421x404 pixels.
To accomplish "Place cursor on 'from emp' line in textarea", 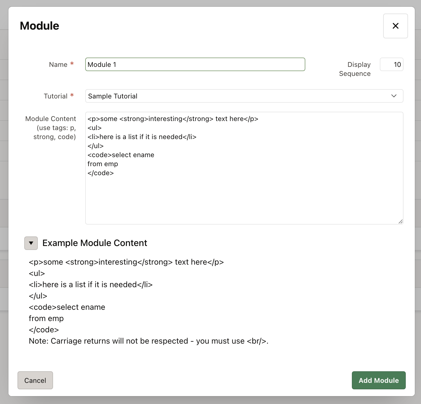I will pyautogui.click(x=103, y=164).
